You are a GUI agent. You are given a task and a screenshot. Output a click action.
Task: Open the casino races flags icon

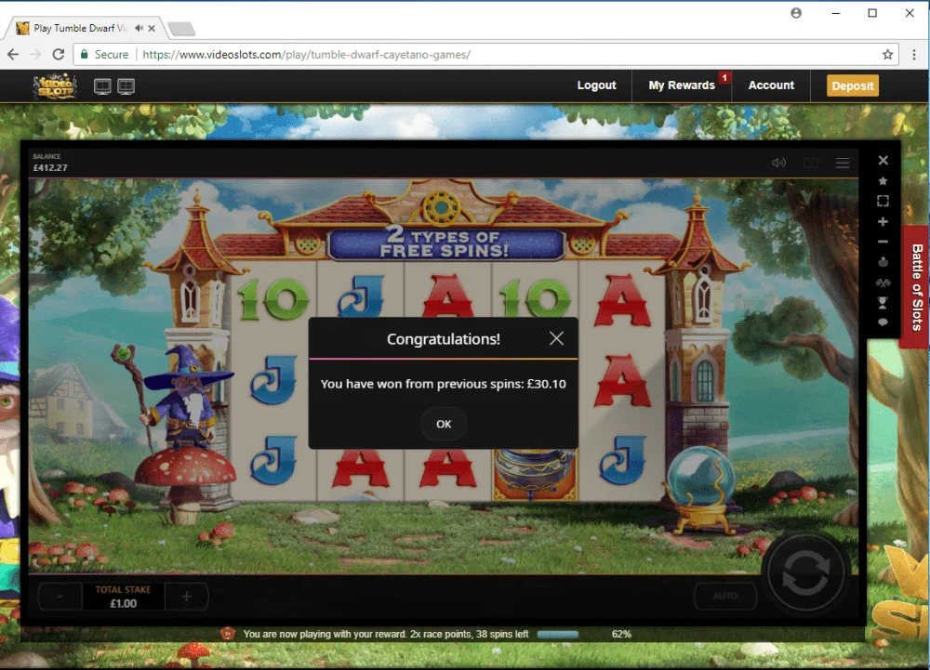(883, 282)
